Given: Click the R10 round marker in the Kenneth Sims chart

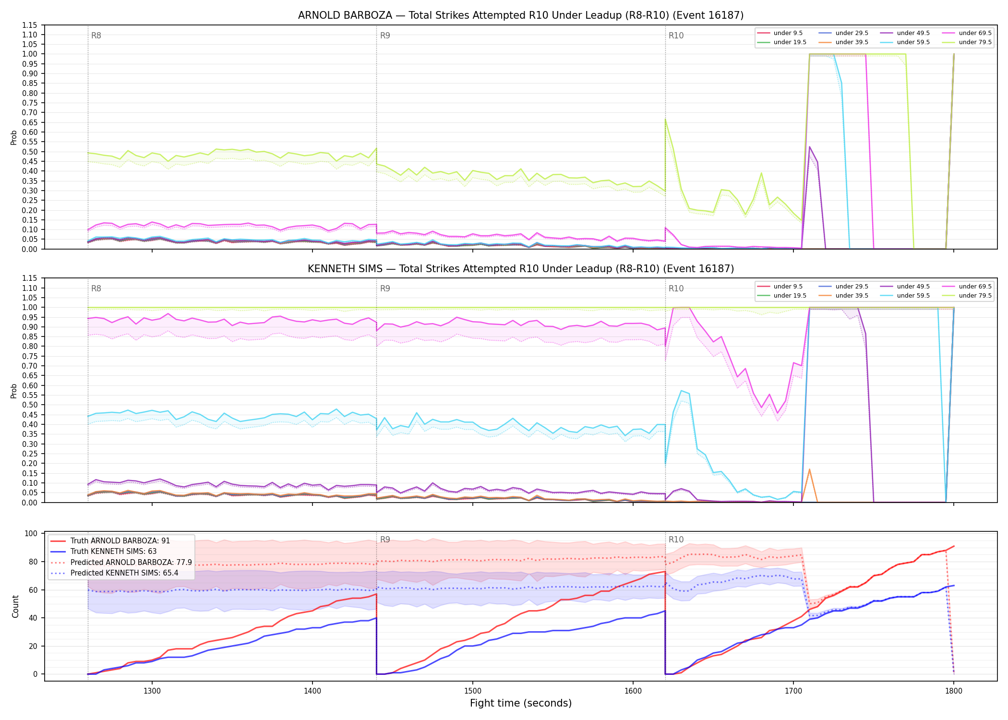Looking at the screenshot, I should click(x=676, y=289).
